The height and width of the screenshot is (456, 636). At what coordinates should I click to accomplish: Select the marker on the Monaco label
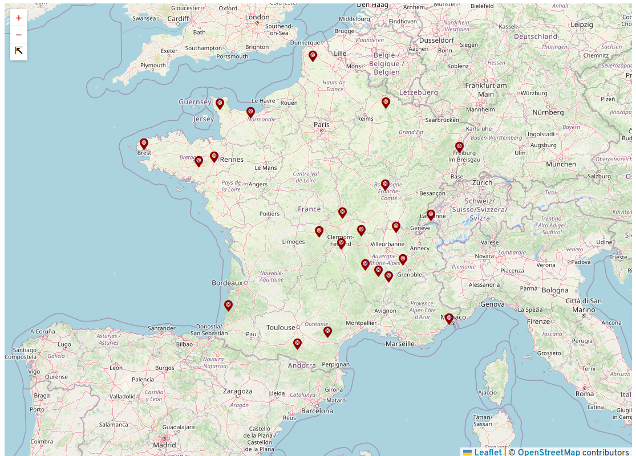tap(449, 319)
